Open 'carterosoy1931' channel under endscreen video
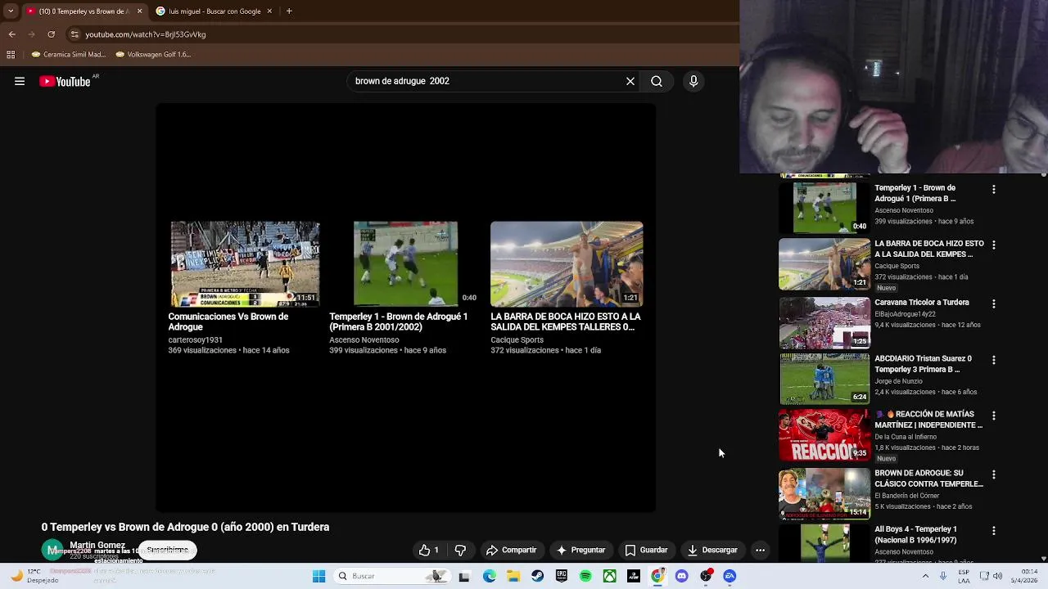This screenshot has height=589, width=1048. (195, 339)
